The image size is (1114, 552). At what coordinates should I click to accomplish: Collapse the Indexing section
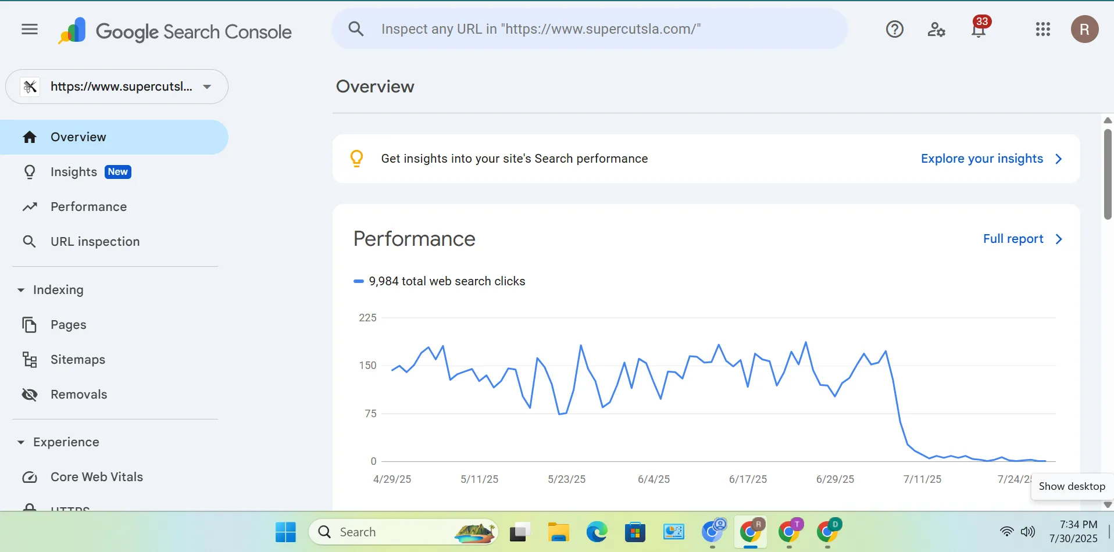coord(21,290)
